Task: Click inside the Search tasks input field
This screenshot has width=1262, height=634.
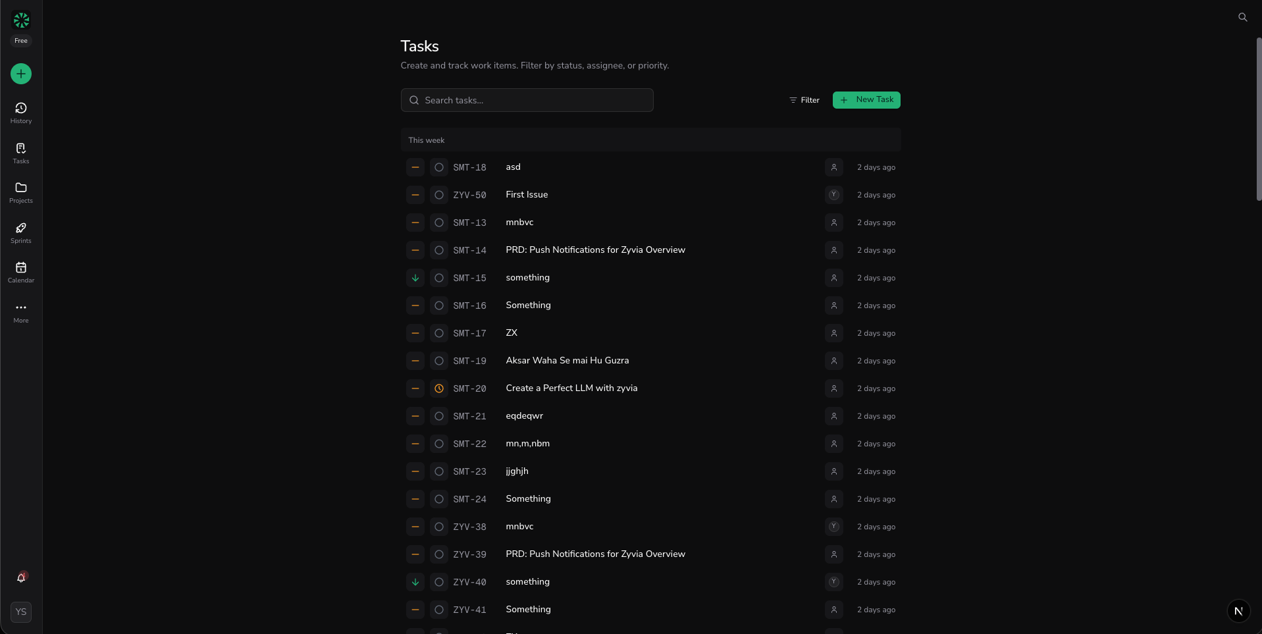Action: click(527, 100)
